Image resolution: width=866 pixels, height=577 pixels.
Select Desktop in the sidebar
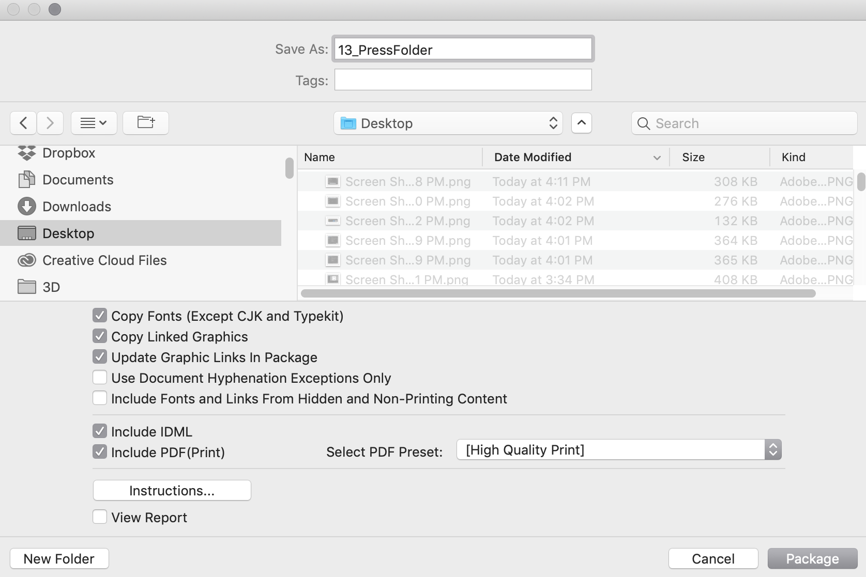coord(141,233)
